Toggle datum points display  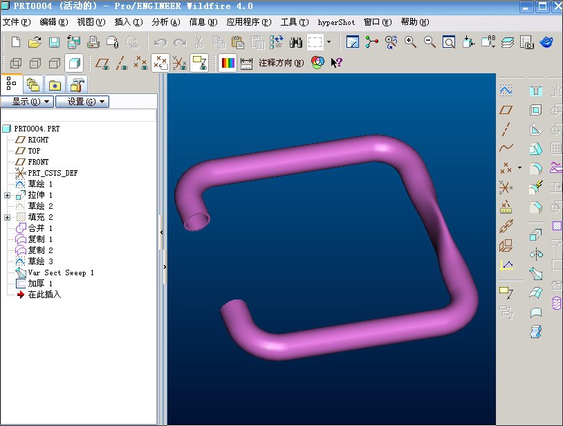tap(141, 63)
